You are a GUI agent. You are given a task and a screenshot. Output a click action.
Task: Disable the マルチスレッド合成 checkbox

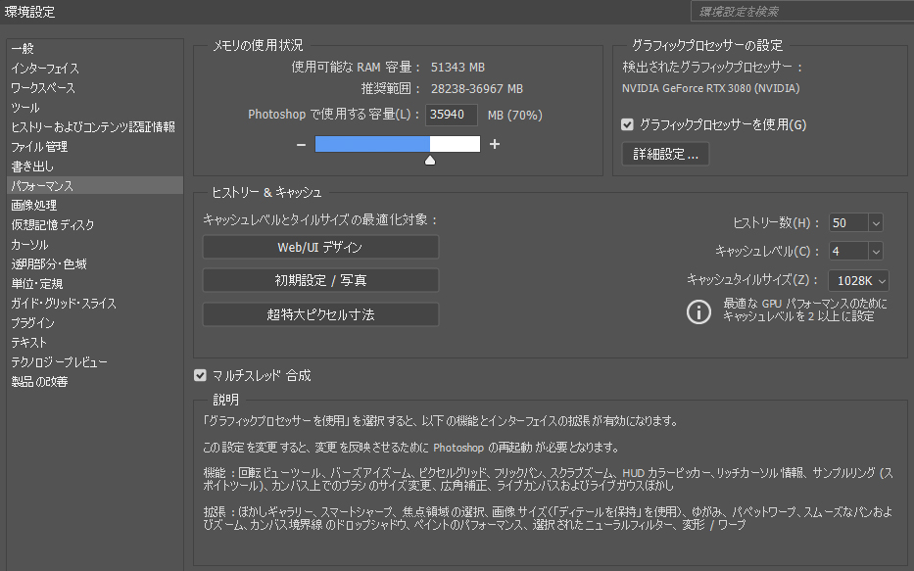[x=200, y=373]
